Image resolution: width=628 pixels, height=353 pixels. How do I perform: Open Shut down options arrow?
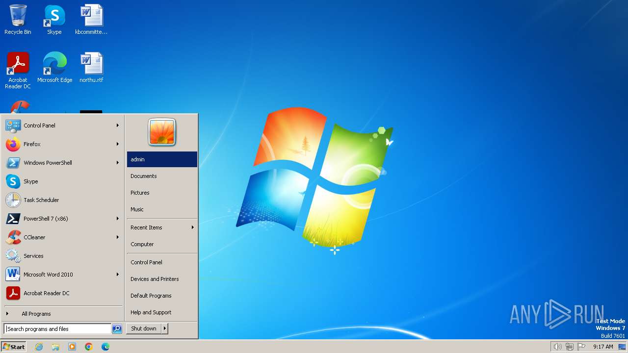click(x=165, y=328)
